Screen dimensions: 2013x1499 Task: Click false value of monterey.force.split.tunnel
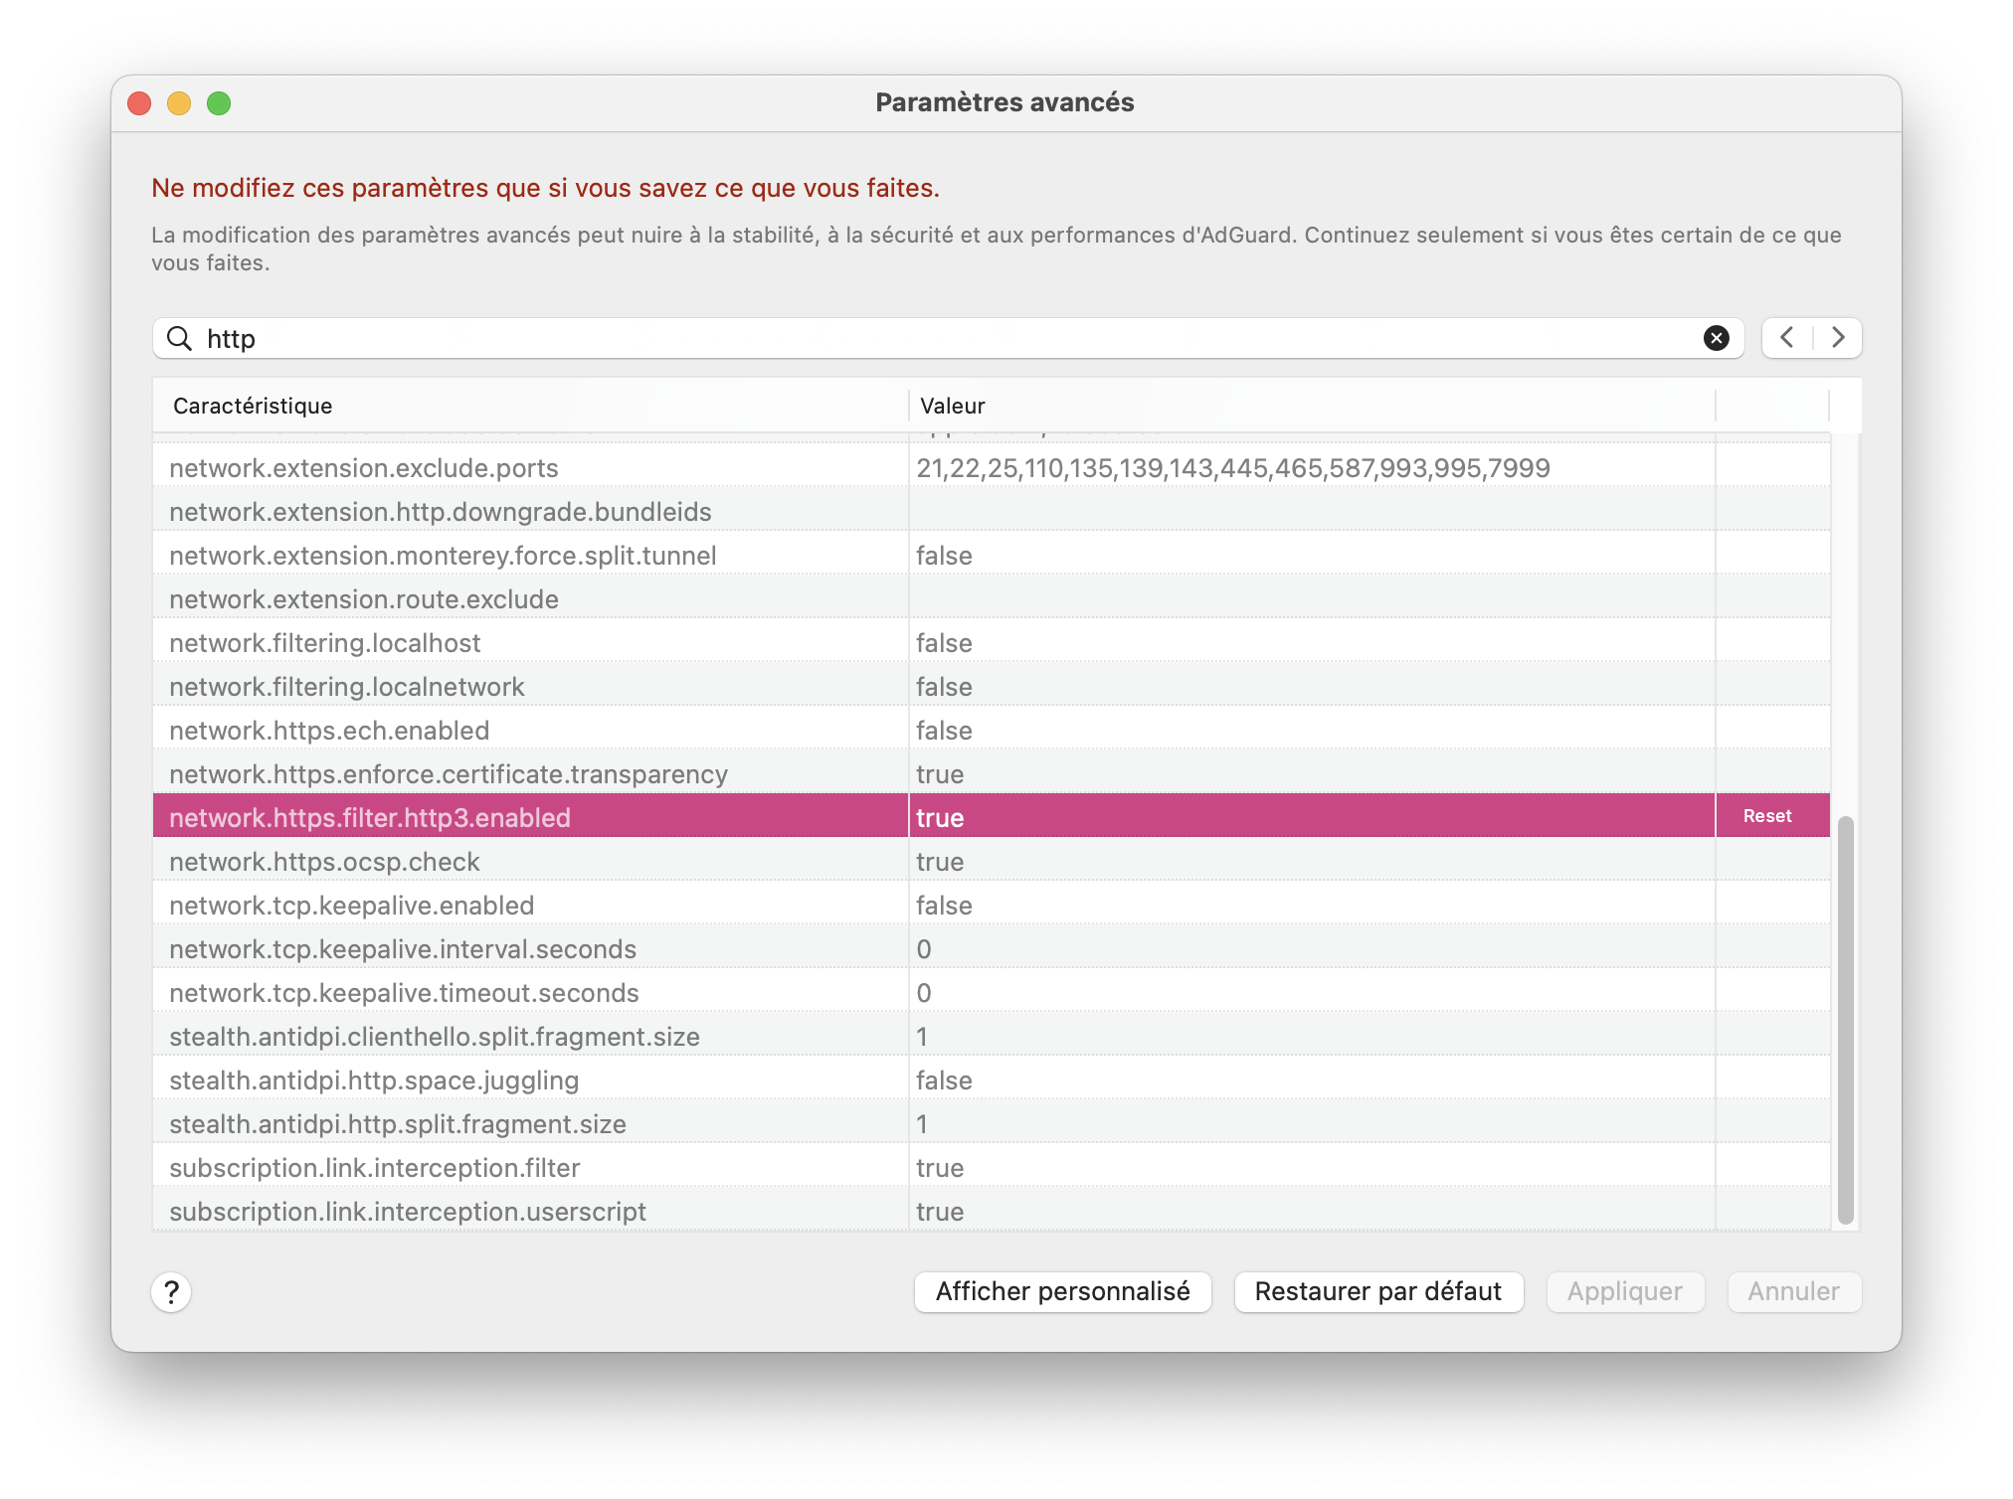tap(944, 556)
